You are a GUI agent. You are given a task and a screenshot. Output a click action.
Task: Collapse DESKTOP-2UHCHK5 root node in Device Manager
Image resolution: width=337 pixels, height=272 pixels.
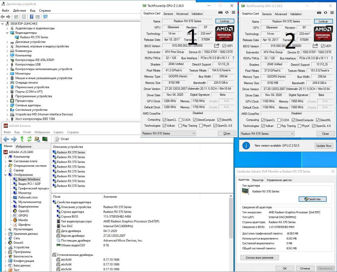pyautogui.click(x=3, y=24)
